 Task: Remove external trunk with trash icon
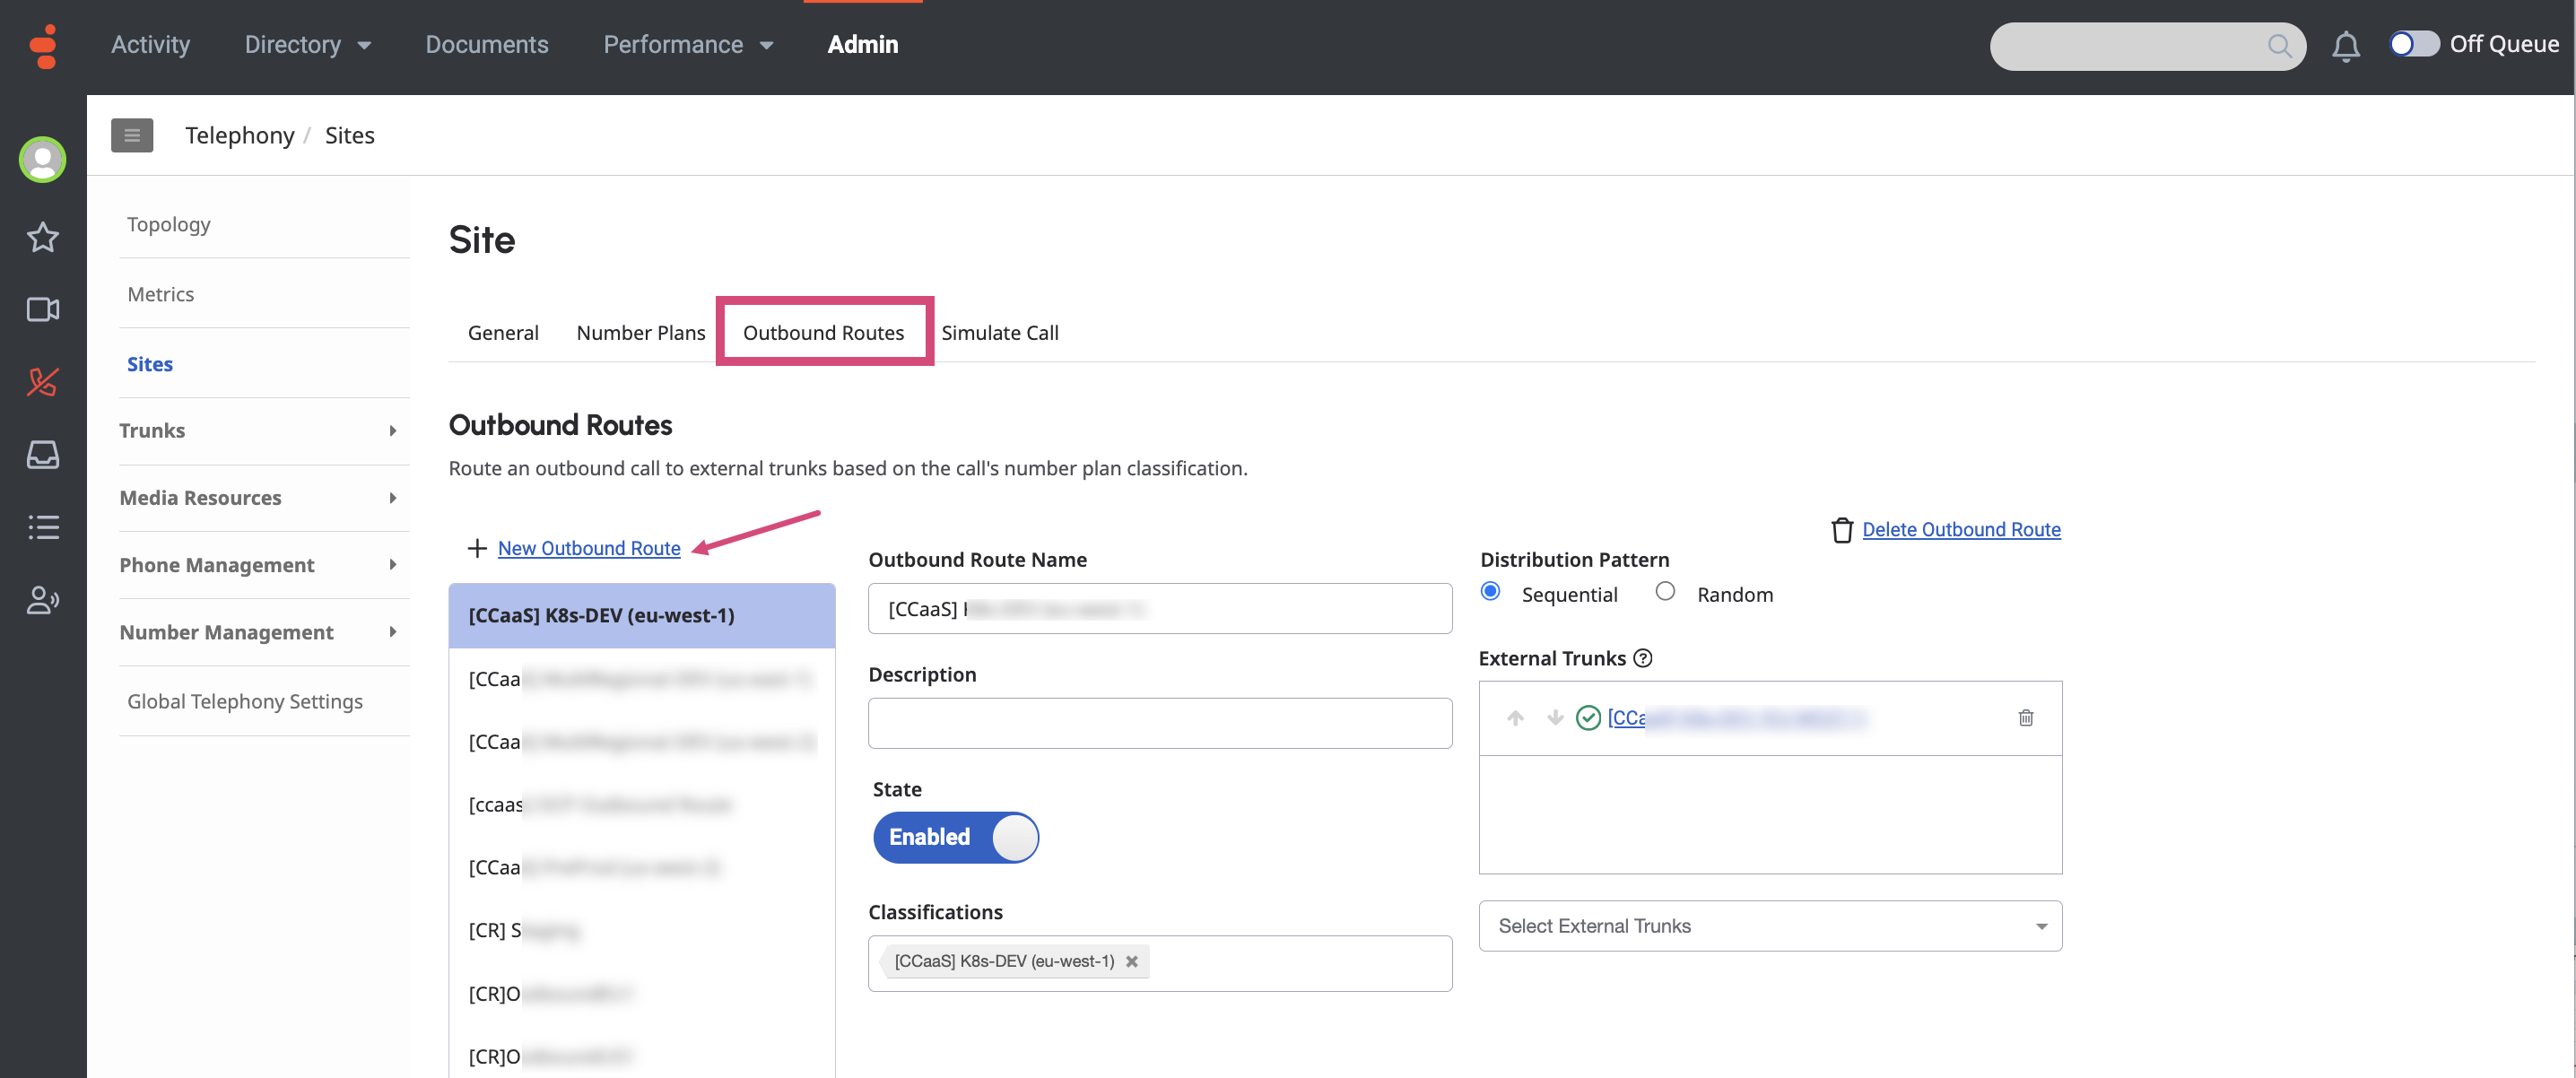coord(2025,717)
